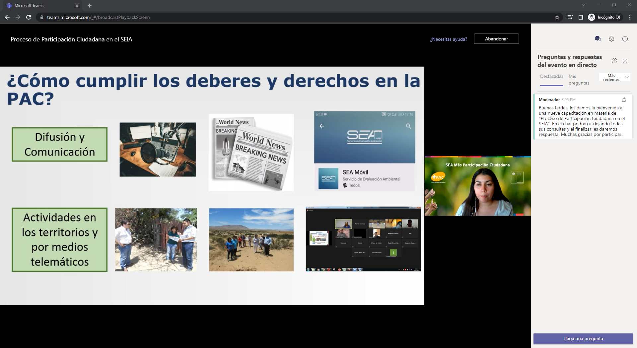This screenshot has width=637, height=348.
Task: Open Chrome three-dot menu
Action: 630,17
